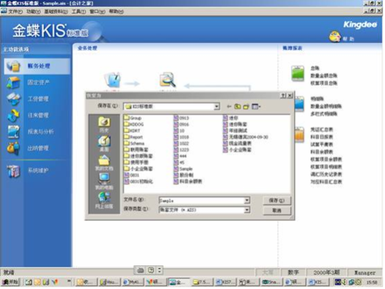The width and height of the screenshot is (385, 289).
Task: Click the voucher entry pencil icon
Action: tap(112, 79)
